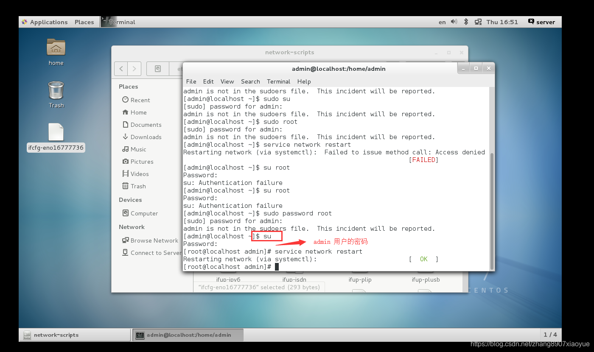Click the terminal window vertical scrollbar

point(492,211)
